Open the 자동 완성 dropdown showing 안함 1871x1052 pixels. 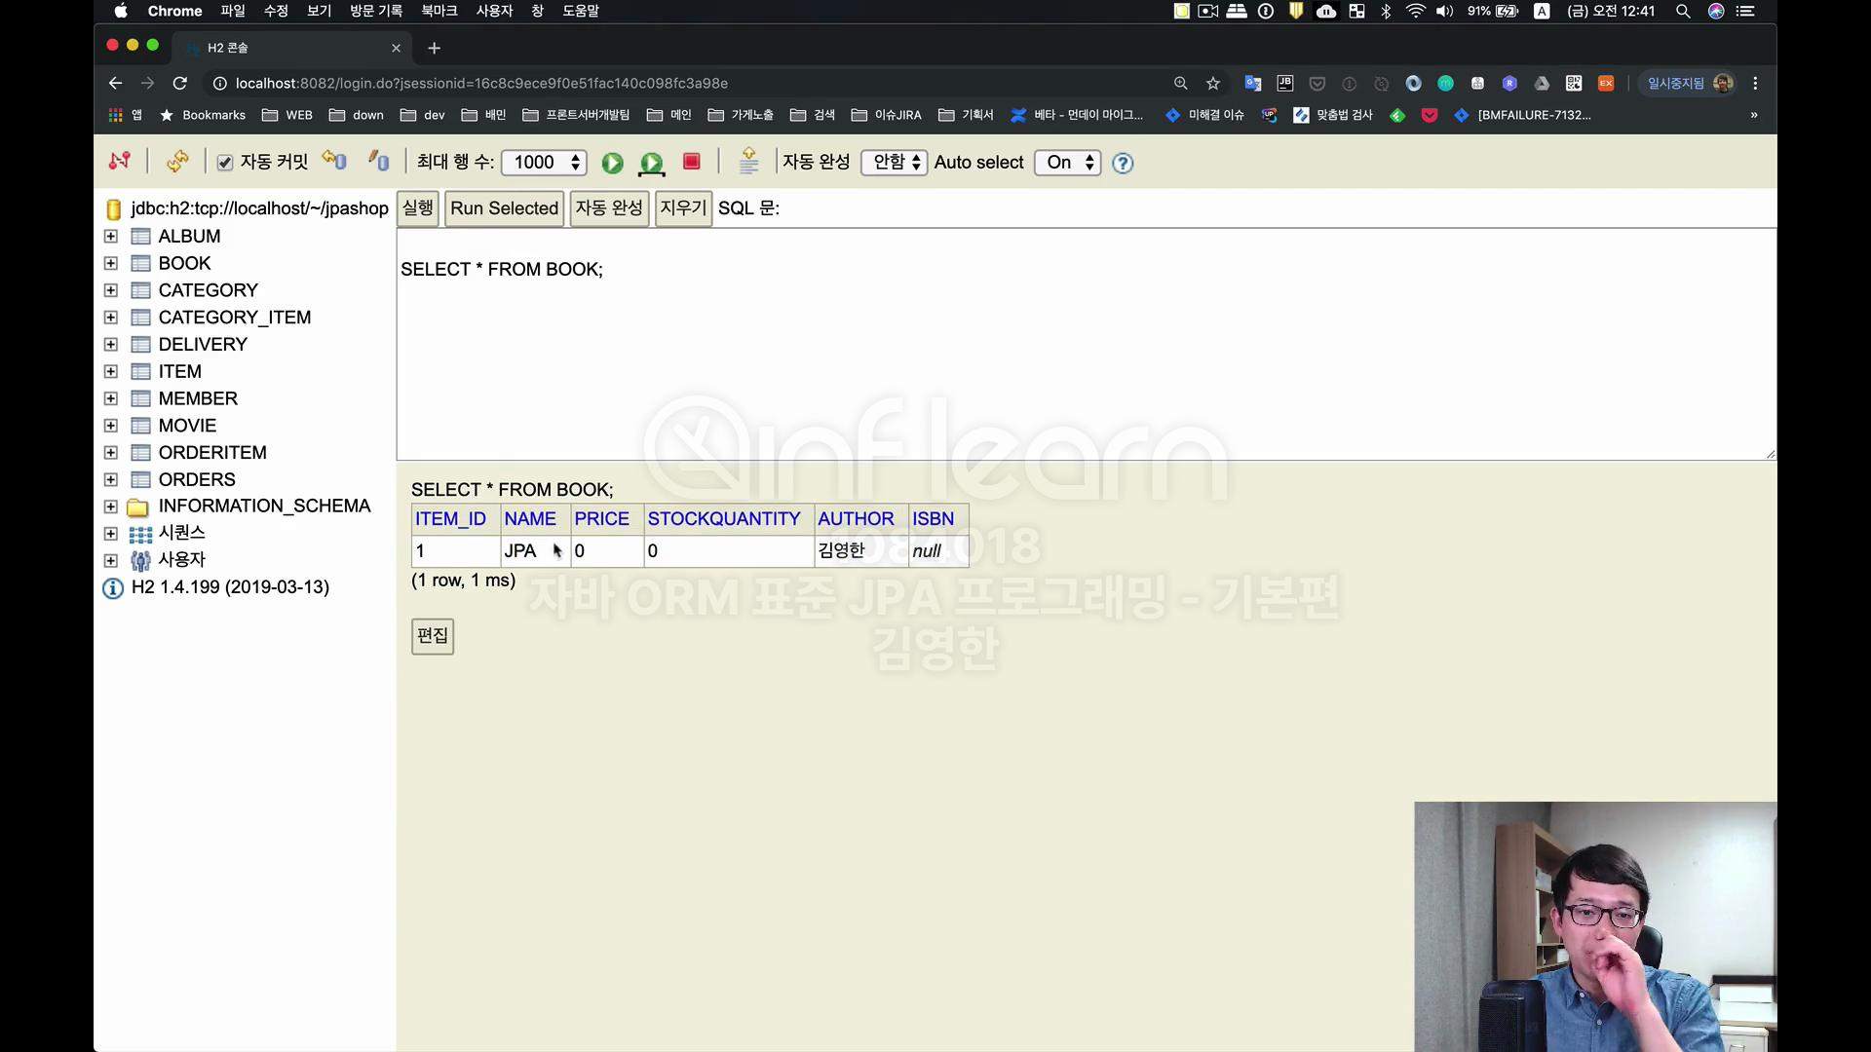click(x=894, y=163)
